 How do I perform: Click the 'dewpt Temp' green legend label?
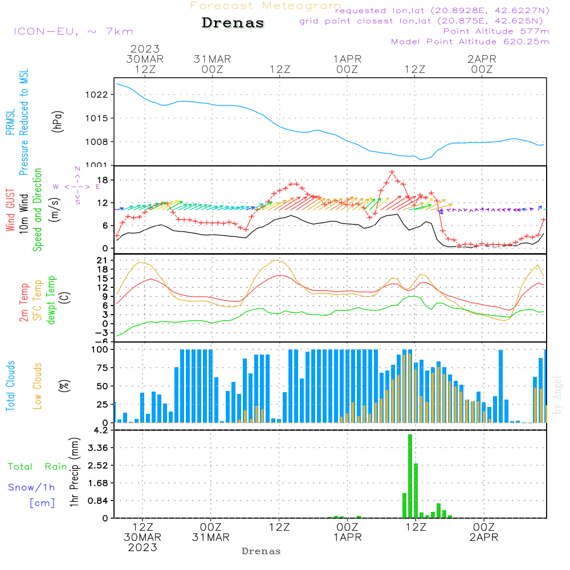(51, 300)
